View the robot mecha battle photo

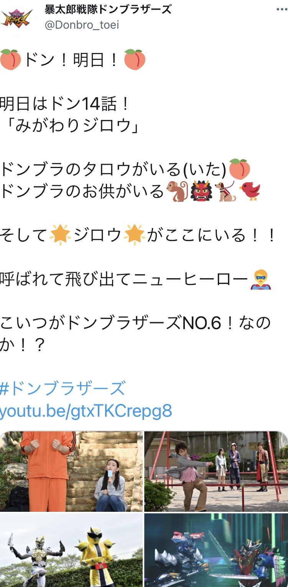216,550
